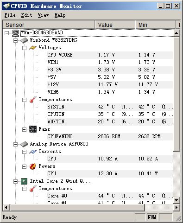The height and width of the screenshot is (223, 183).
Task: Select the AUXTIN temperature row
Action: pos(110,122)
